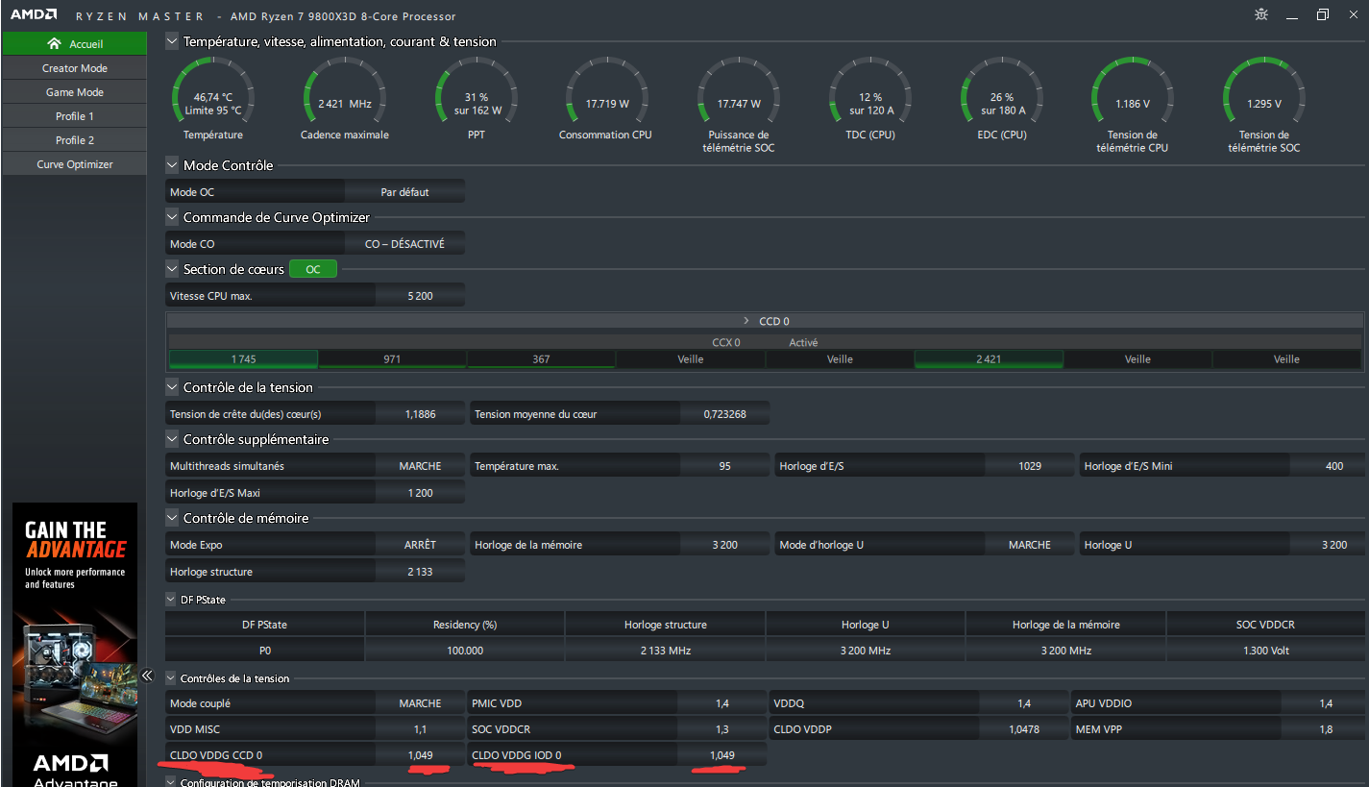Viewport: 1369px width, 787px height.
Task: Toggle the Mode Expo ARRÊT value
Action: pos(420,545)
